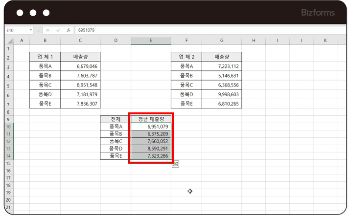Select column G header
The width and height of the screenshot is (350, 215).
222,41
